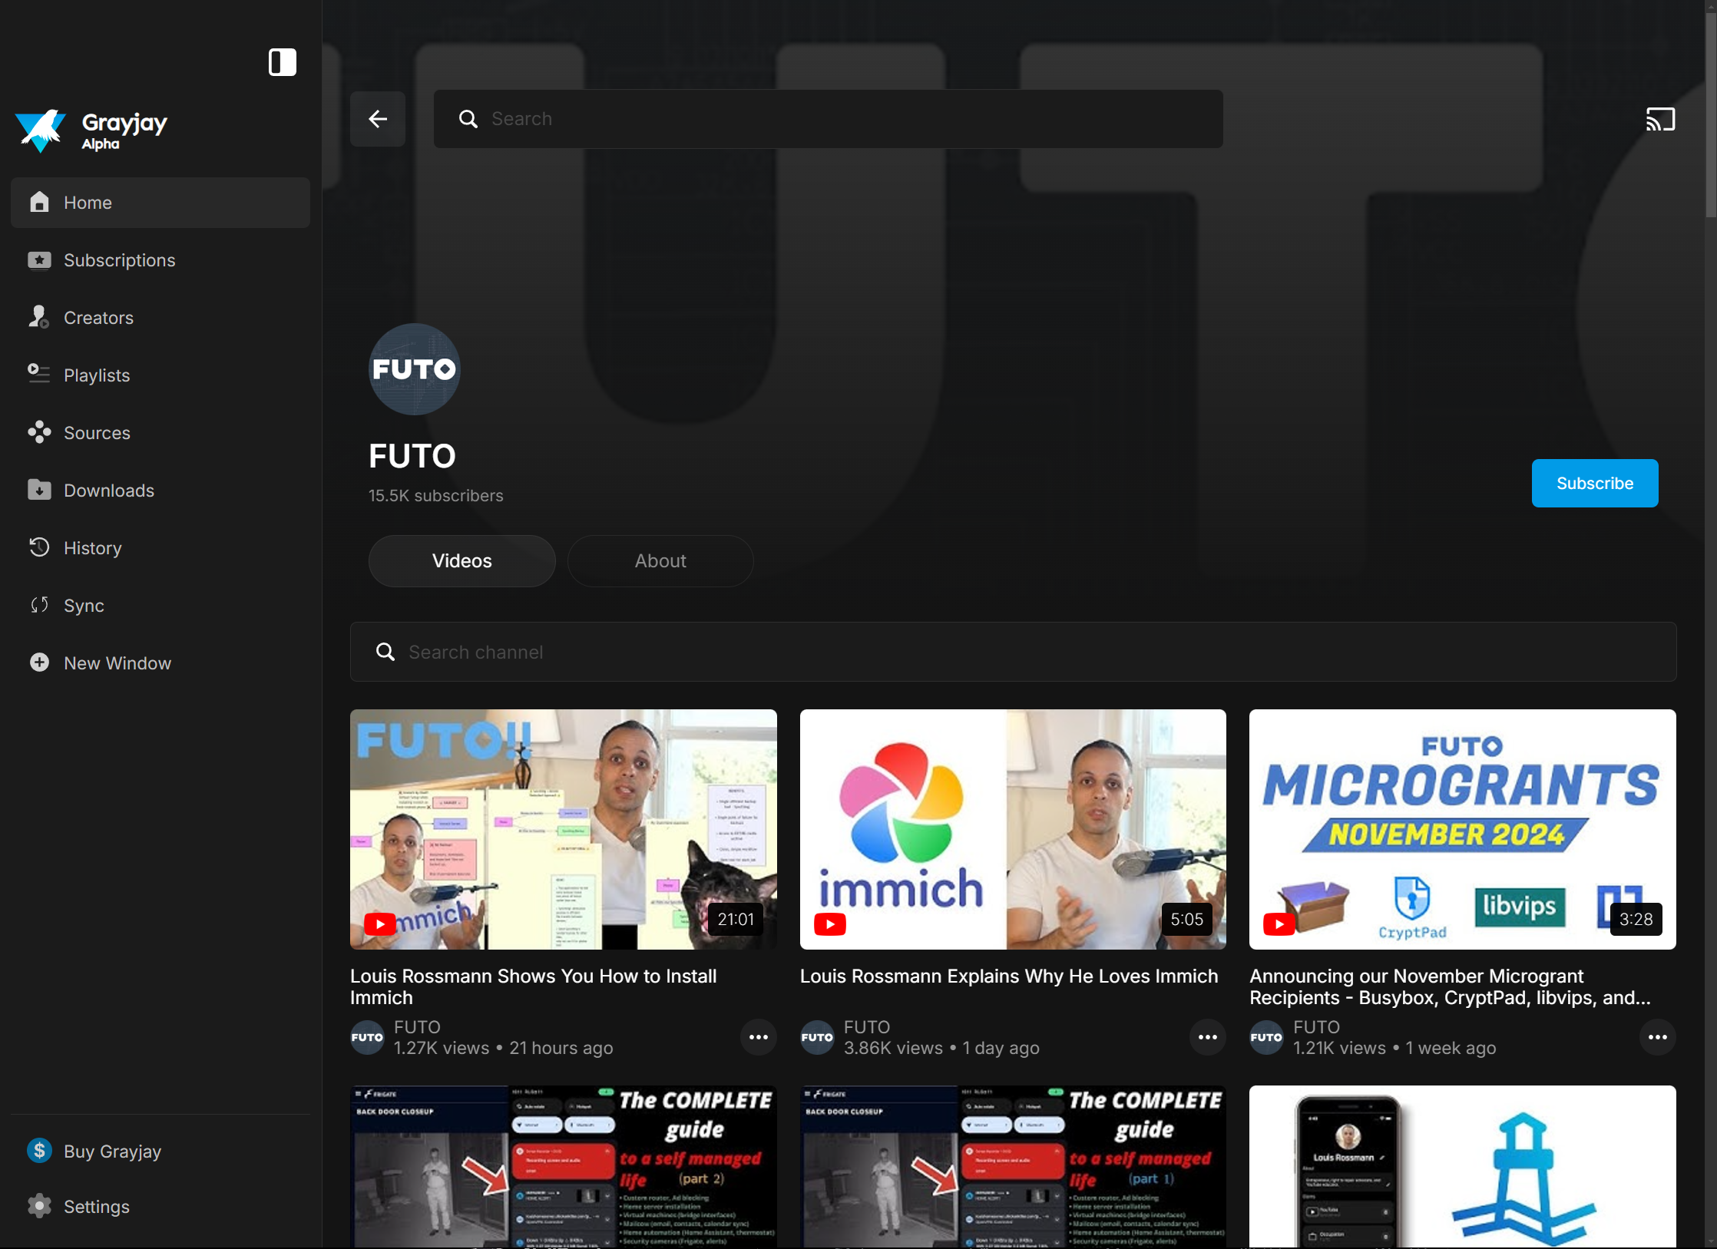Open the Creators section
The image size is (1717, 1249).
98,318
